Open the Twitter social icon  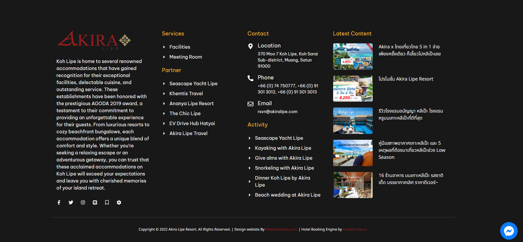point(71,202)
